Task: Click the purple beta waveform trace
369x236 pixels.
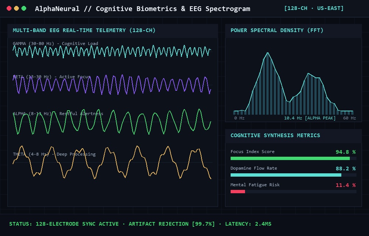Action: pyautogui.click(x=112, y=84)
